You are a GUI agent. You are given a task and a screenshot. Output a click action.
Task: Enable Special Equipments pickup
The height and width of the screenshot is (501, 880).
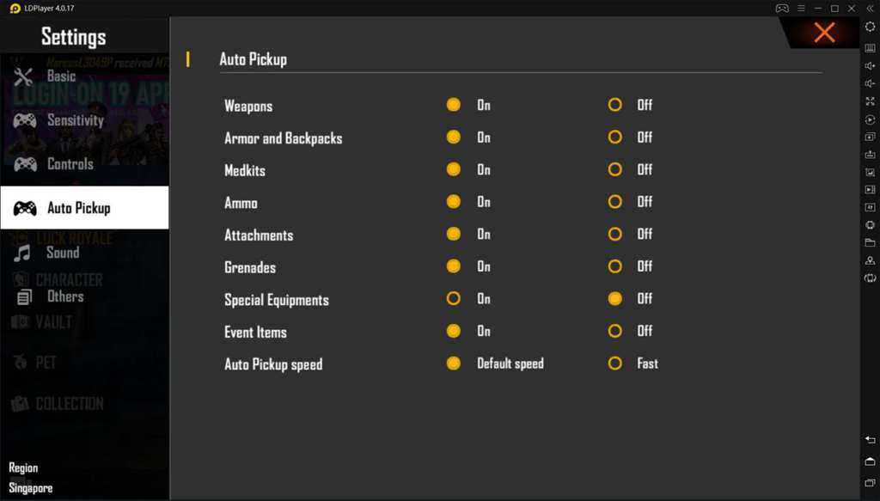point(454,298)
